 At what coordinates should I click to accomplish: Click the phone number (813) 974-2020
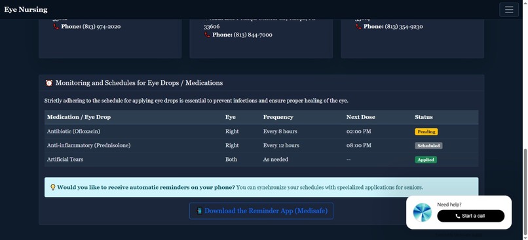click(102, 27)
